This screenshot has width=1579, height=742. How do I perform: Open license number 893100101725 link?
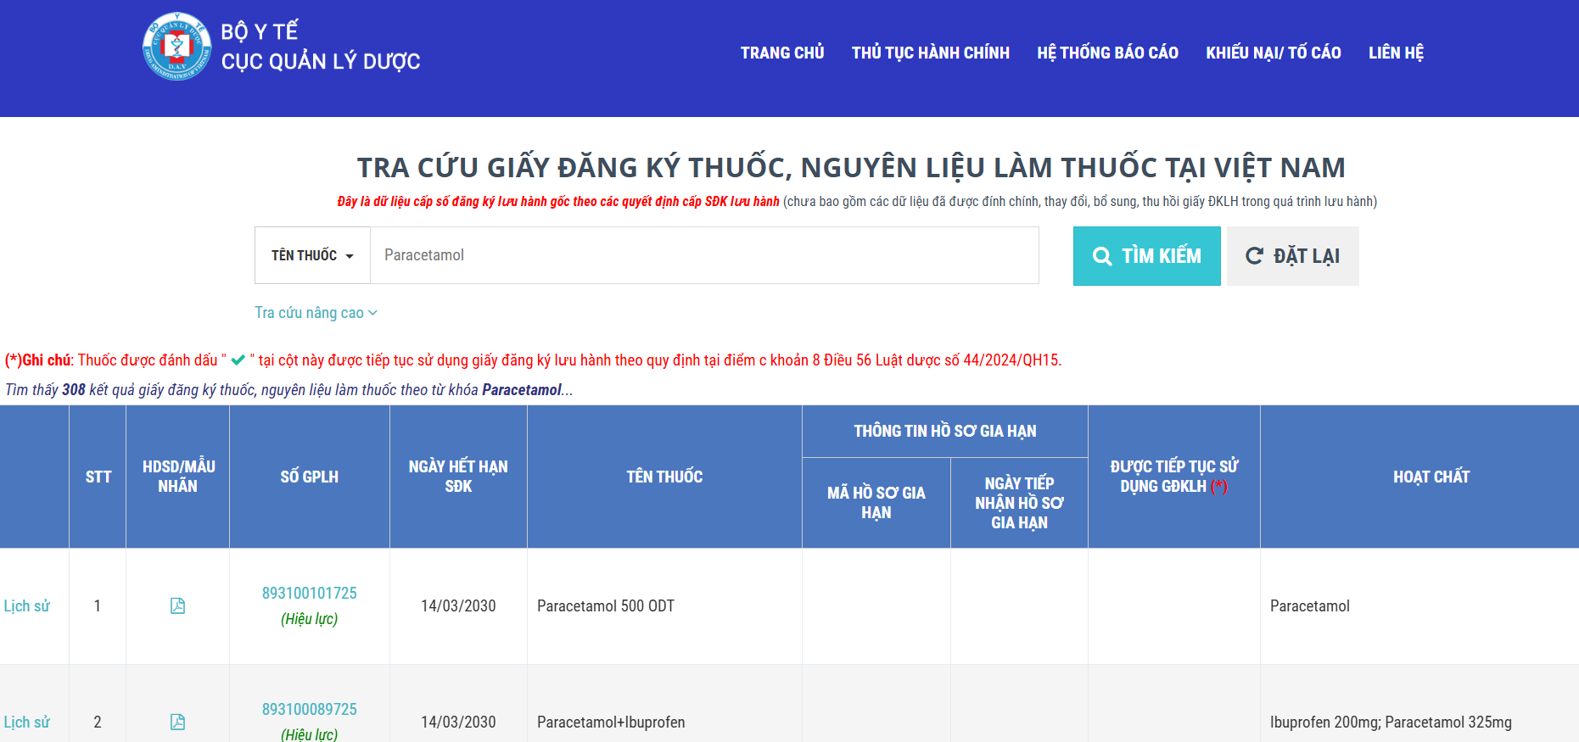point(309,593)
